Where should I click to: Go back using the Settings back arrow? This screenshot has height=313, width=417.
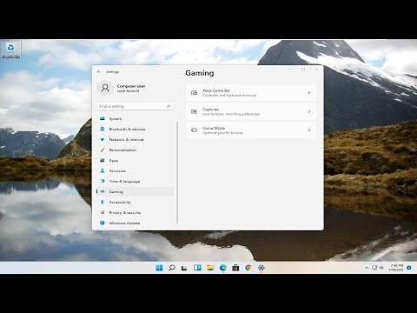tap(99, 71)
